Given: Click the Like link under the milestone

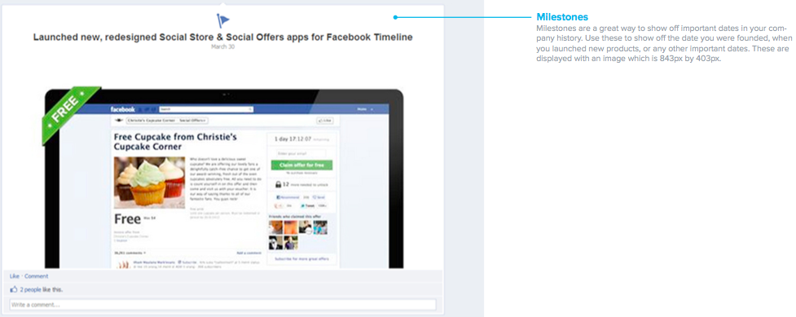Looking at the screenshot, I should pos(14,276).
